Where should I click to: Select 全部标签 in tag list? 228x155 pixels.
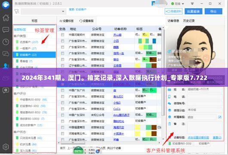coord(20,30)
